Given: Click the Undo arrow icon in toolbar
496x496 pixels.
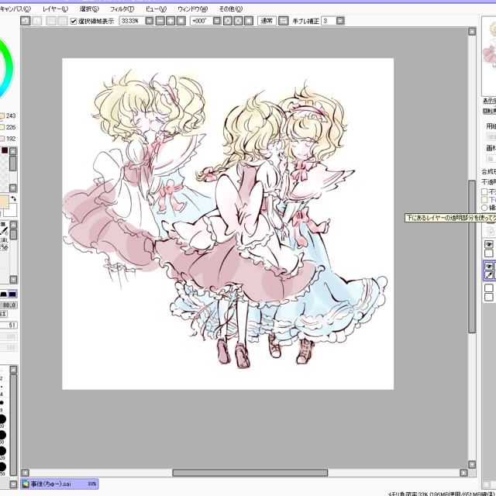Looking at the screenshot, I should (26, 21).
